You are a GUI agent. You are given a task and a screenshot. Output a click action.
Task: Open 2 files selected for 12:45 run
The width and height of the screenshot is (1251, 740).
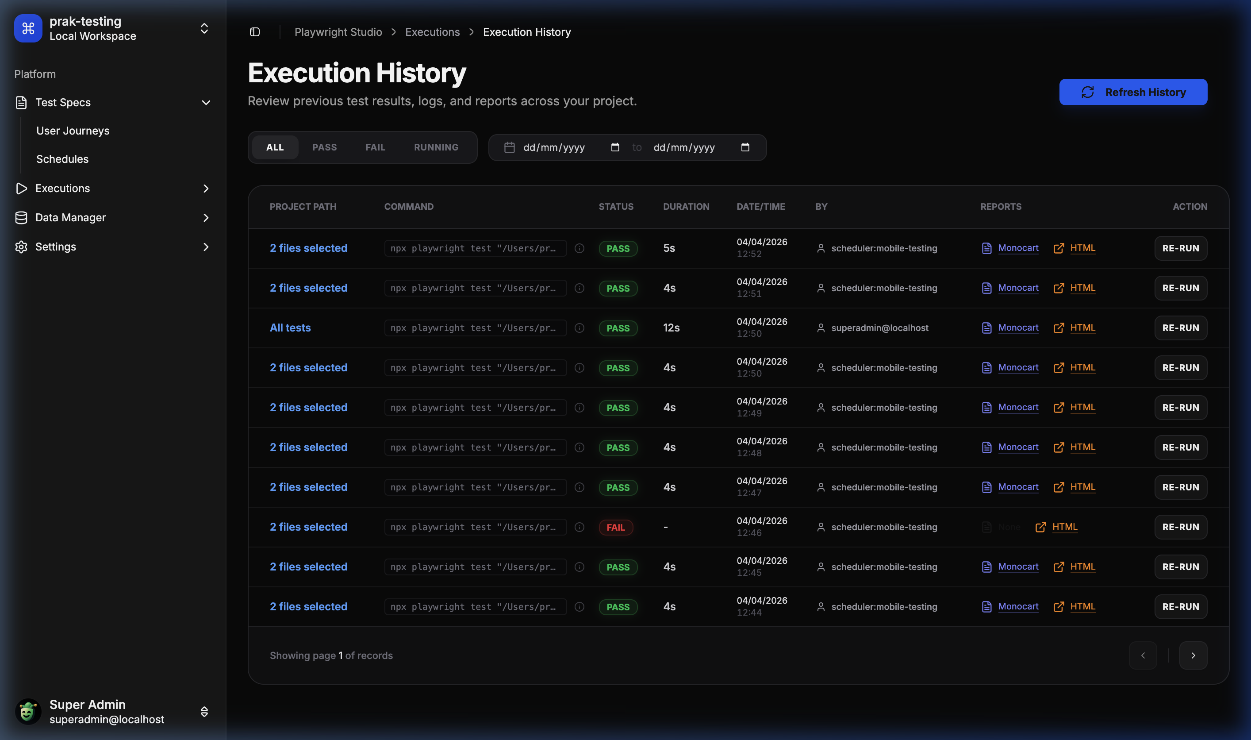[308, 567]
